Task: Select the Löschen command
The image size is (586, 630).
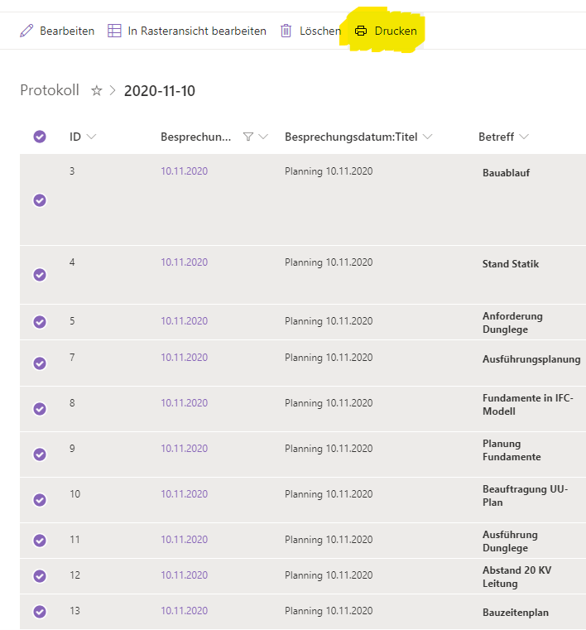Action: (319, 31)
